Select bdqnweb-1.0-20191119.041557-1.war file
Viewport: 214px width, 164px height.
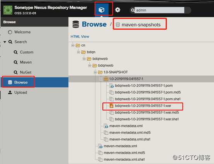tap(143, 106)
